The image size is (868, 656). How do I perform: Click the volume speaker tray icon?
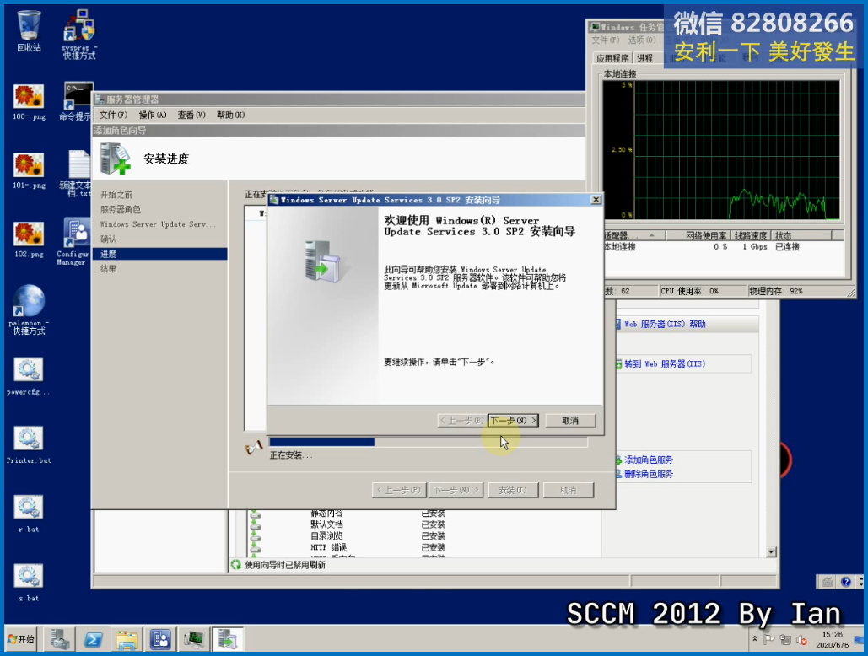tap(801, 639)
